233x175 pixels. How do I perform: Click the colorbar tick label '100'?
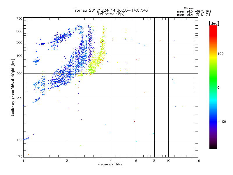pos(220,54)
